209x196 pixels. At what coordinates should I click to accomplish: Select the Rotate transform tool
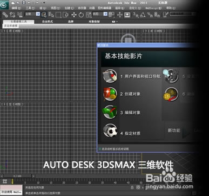[x=81, y=15]
